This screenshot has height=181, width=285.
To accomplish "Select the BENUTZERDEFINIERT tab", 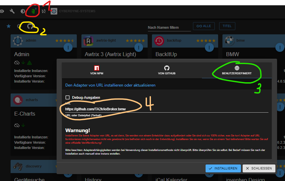I will coord(237,70).
